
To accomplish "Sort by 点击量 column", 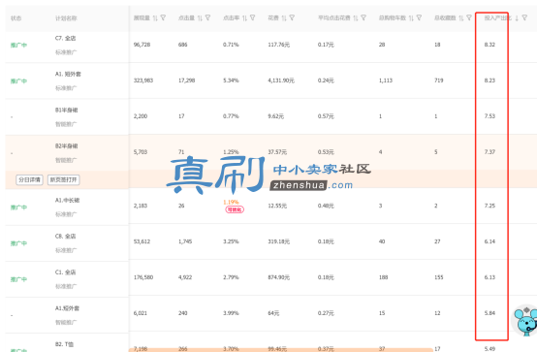I will pyautogui.click(x=200, y=17).
